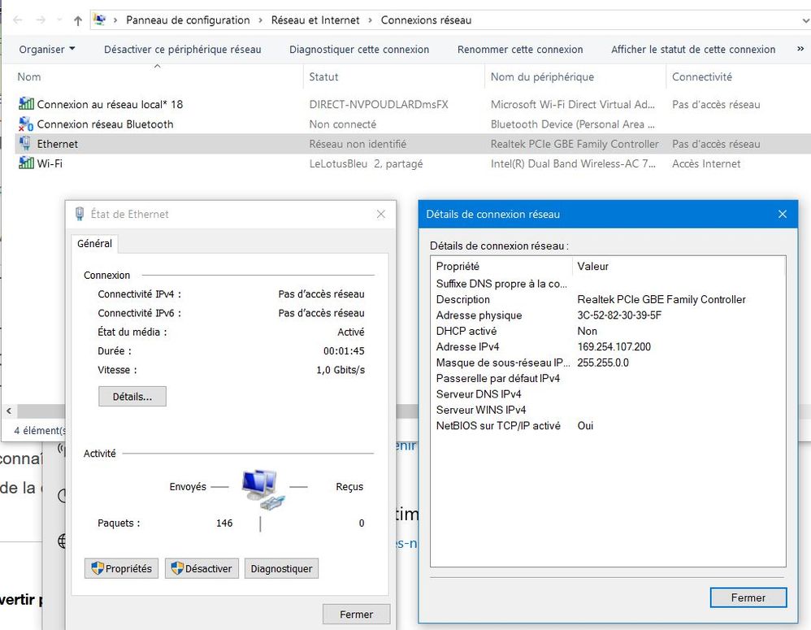Expand hidden toolbar commands chevron

click(800, 50)
